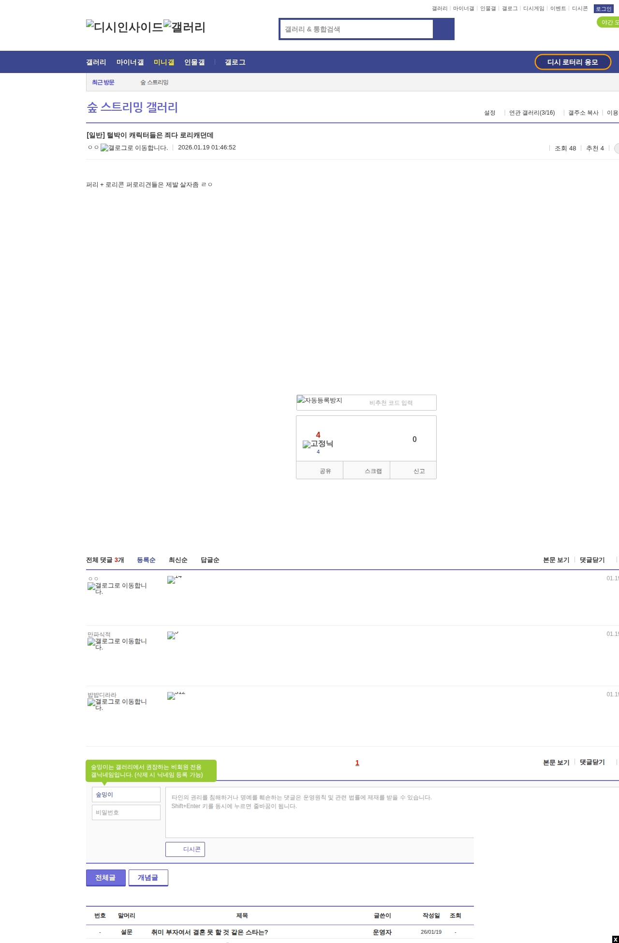Click the blue search button beside search box
This screenshot has height=943, width=619.
coord(443,29)
